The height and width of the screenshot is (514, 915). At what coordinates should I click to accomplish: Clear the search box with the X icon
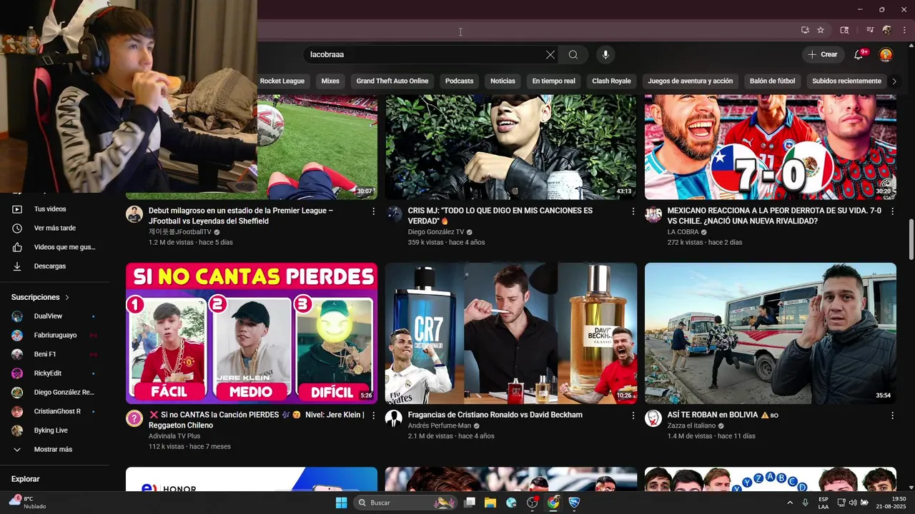coord(550,55)
